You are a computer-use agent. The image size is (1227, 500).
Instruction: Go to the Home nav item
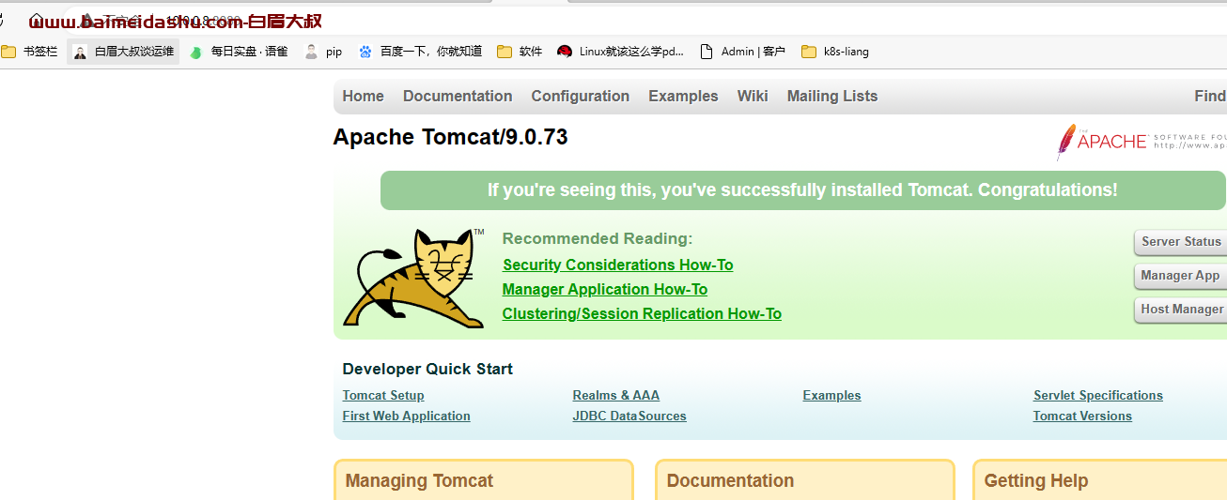[x=363, y=96]
